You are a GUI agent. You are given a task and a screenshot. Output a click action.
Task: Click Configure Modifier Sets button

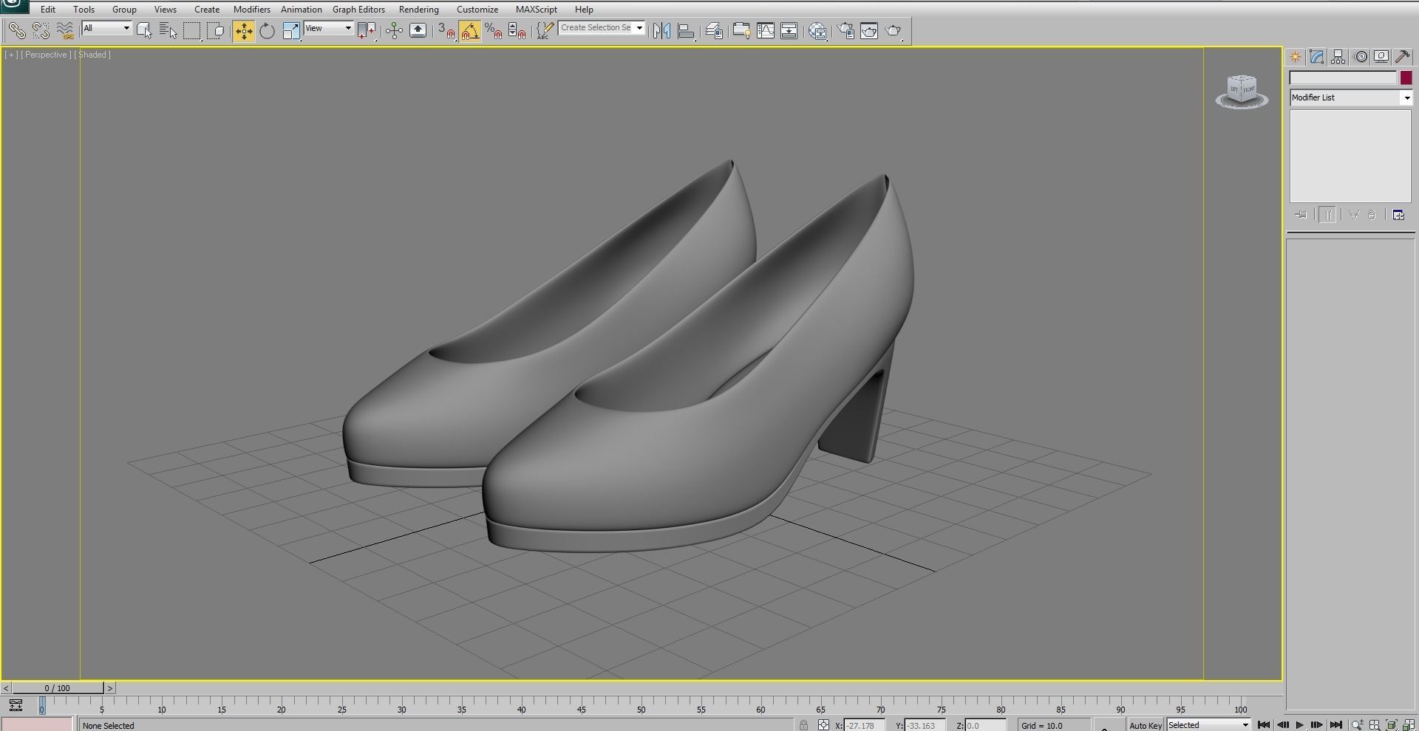click(x=1398, y=215)
